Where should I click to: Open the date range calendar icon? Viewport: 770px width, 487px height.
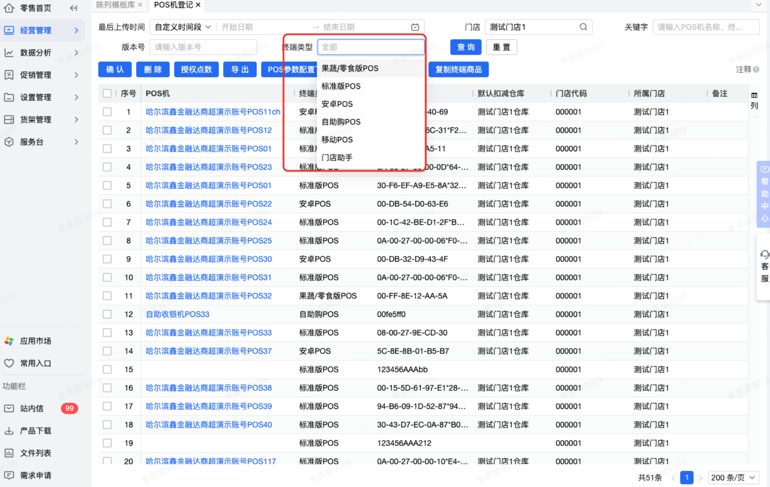[x=415, y=27]
